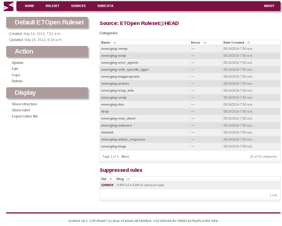Click the Scirius logo icon
Image resolution: width=282 pixels, height=226 pixels.
click(x=8, y=6)
